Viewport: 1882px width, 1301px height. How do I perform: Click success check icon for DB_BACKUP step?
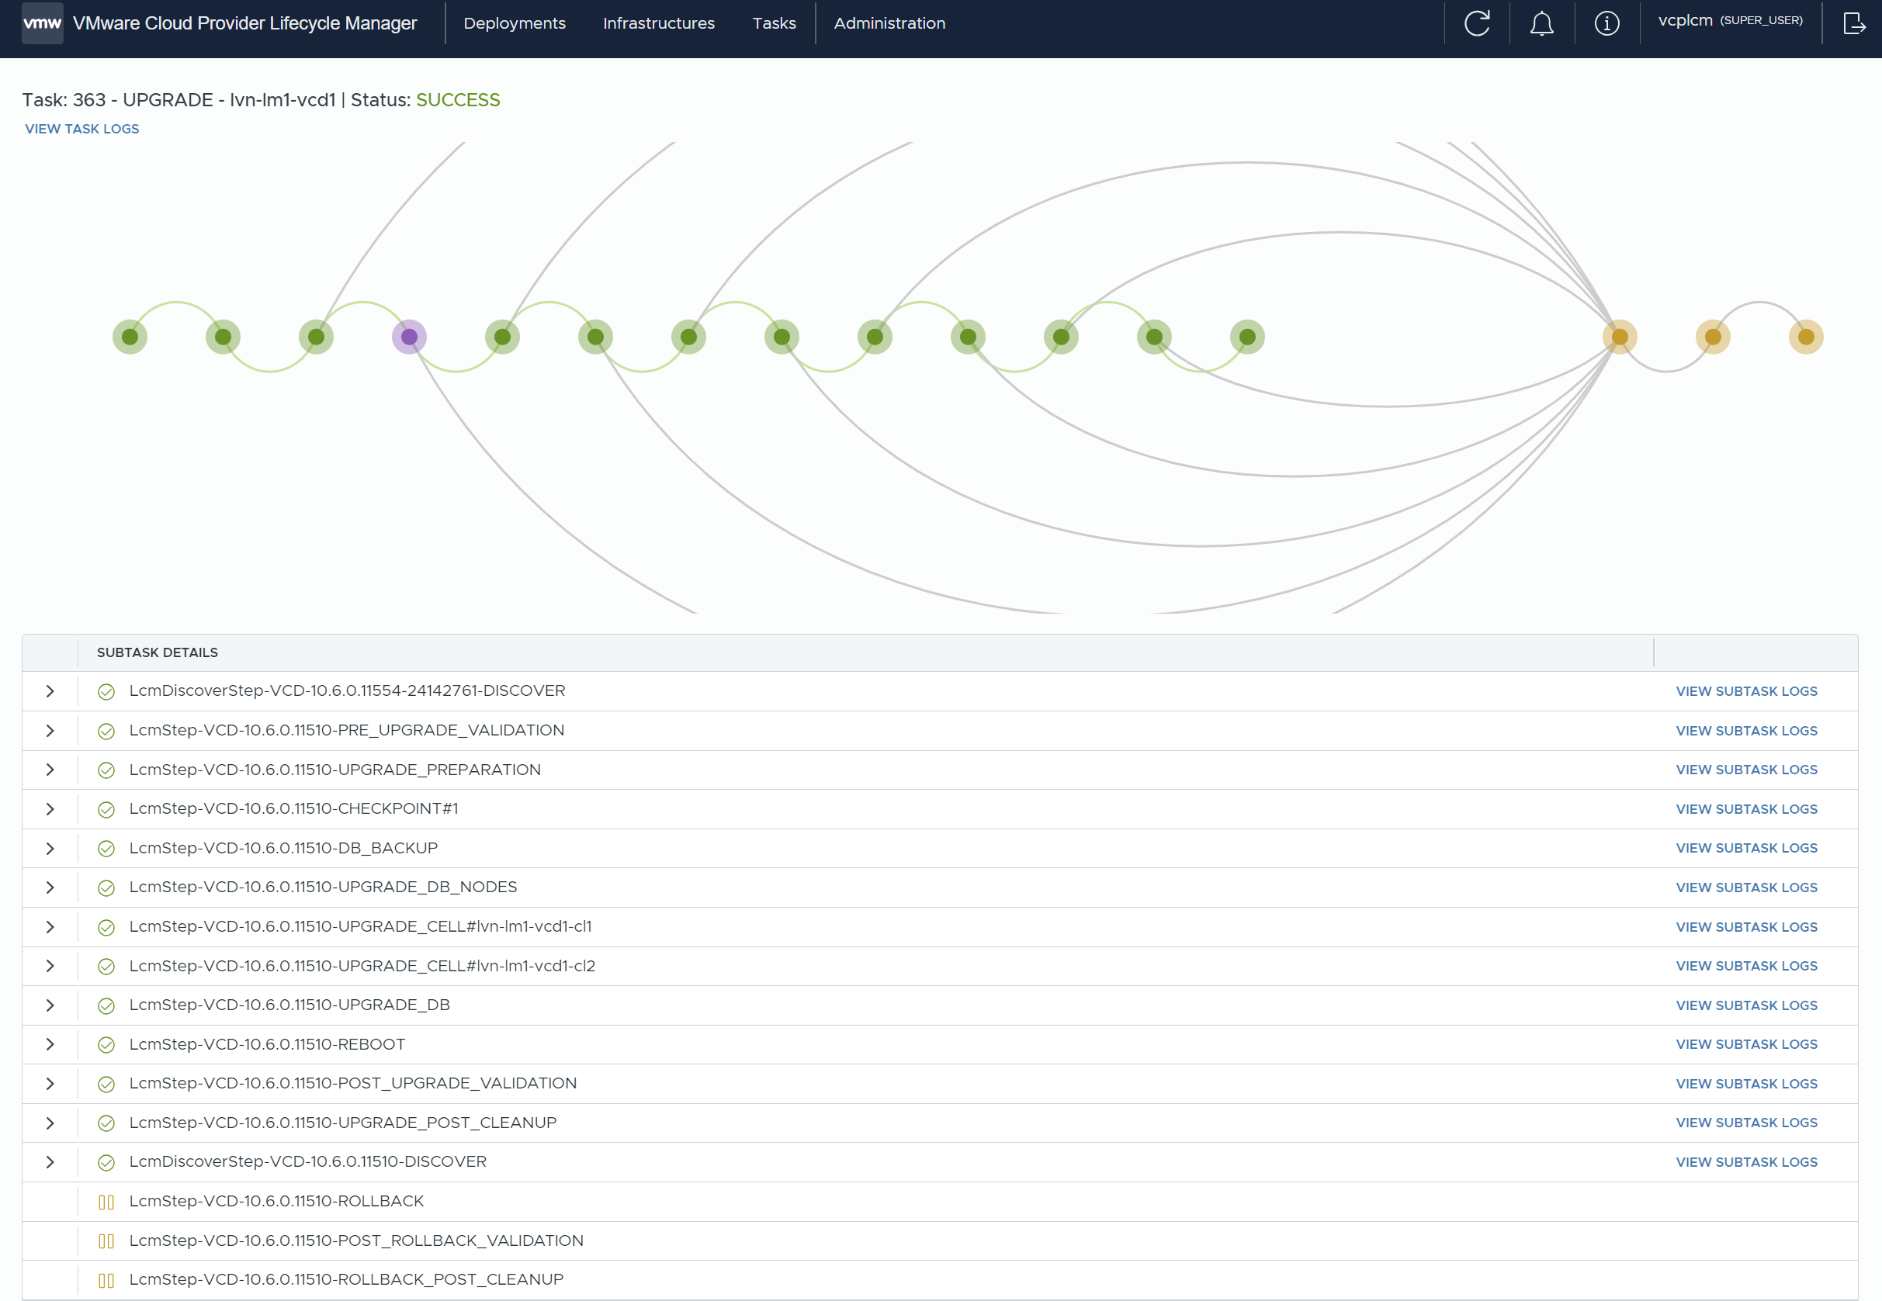click(106, 849)
